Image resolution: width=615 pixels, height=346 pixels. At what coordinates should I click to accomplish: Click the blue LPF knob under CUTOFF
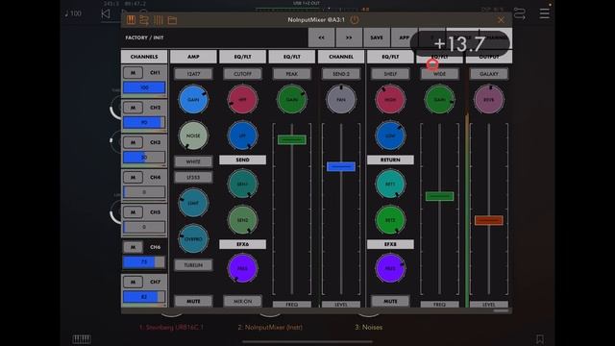242,136
